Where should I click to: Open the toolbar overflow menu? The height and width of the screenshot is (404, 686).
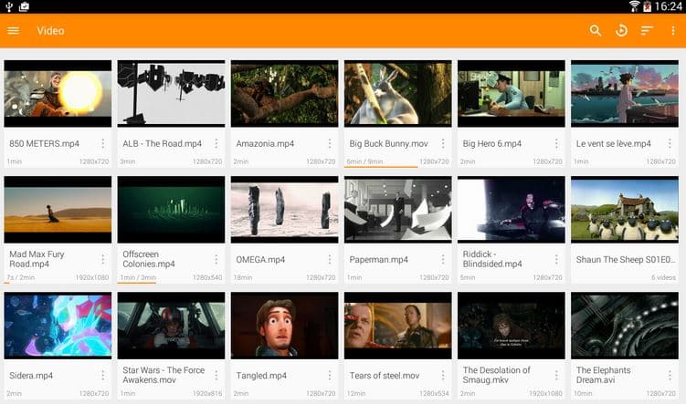673,31
